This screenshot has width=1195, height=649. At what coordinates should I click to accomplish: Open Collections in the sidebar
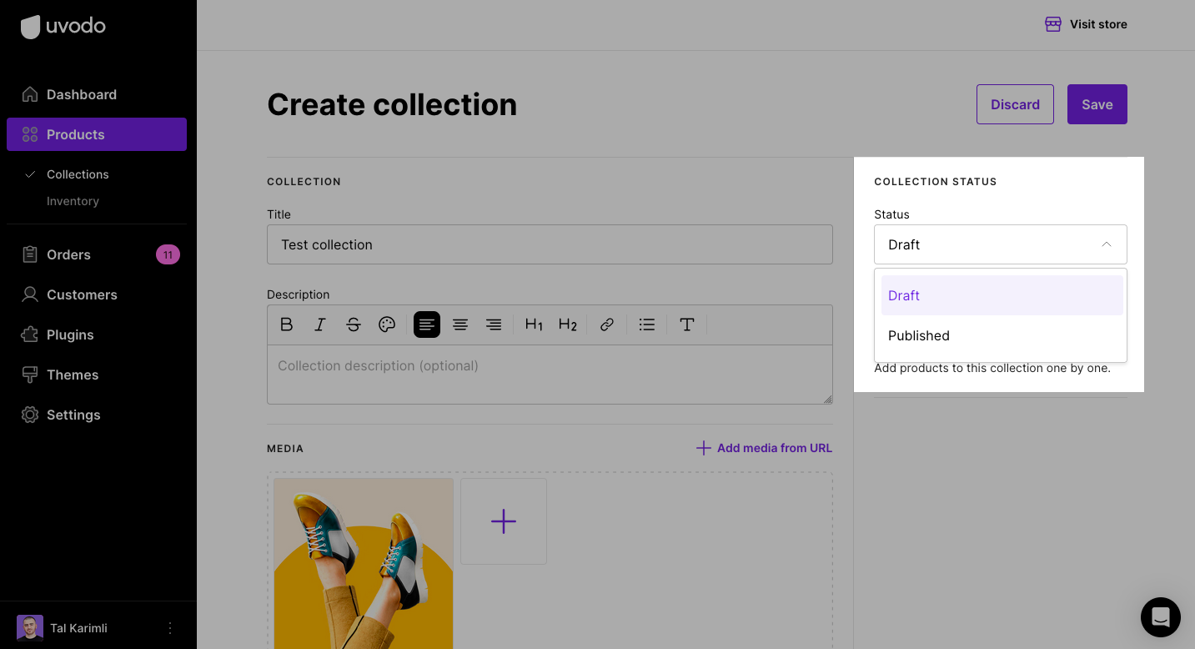pos(78,174)
